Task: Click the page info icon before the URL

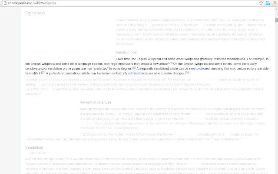Action: click(5, 3)
